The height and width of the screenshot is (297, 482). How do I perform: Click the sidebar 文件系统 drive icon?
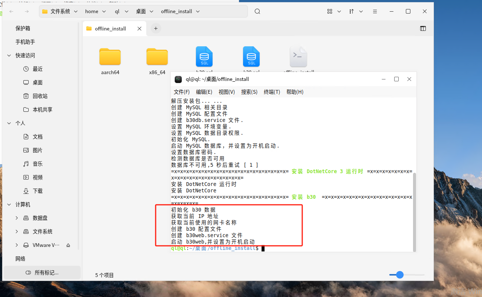(x=26, y=232)
